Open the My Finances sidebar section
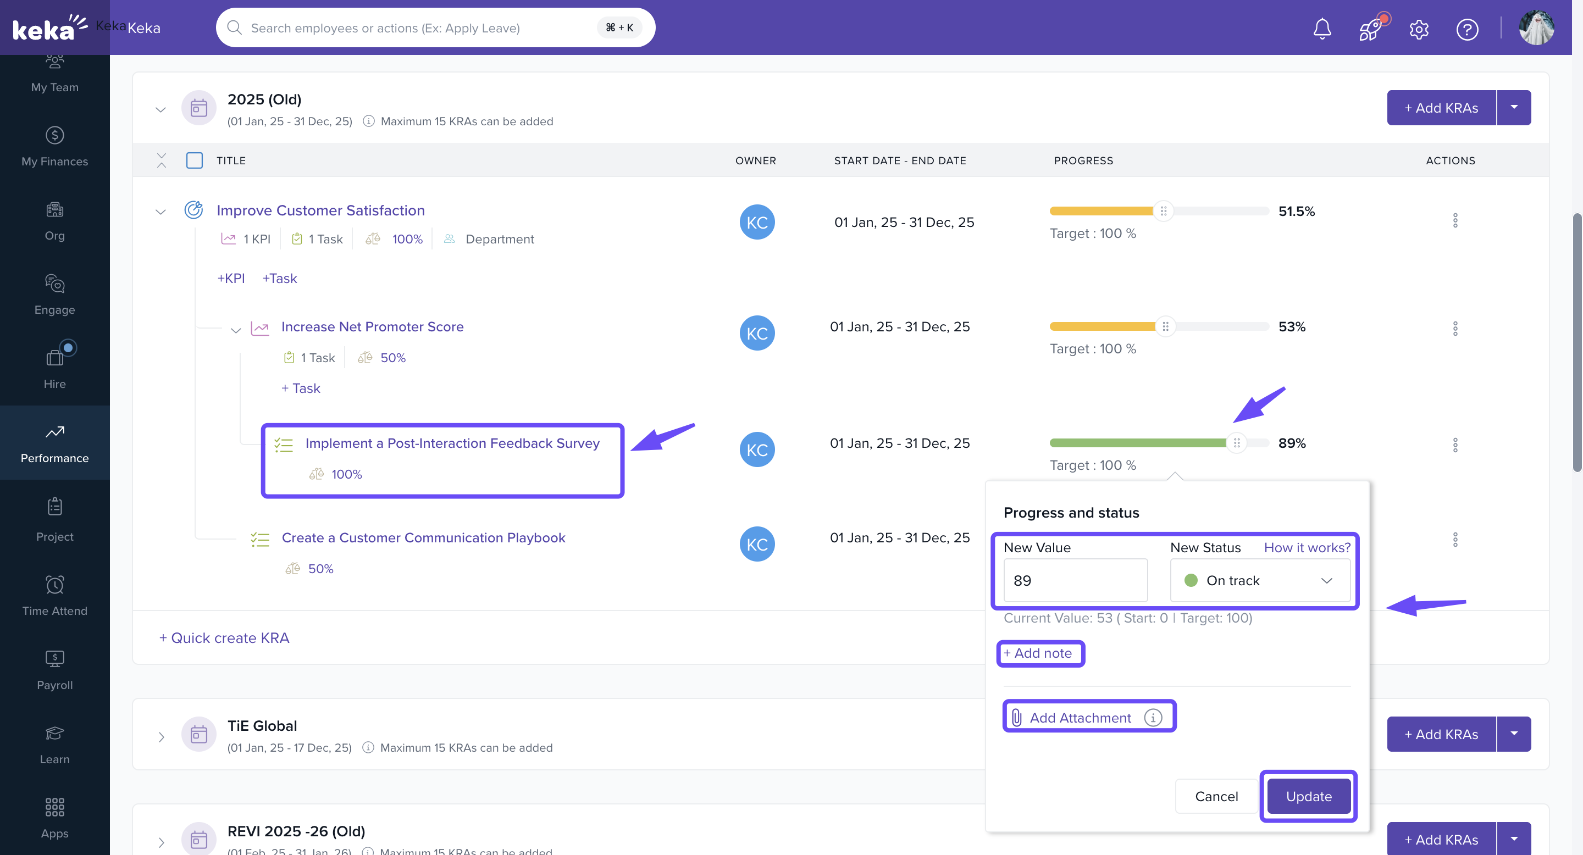This screenshot has width=1583, height=855. click(x=55, y=146)
